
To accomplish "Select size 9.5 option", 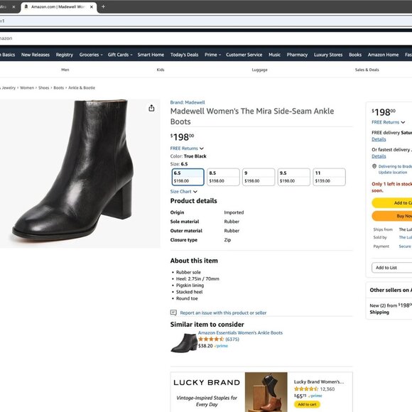I will tap(294, 177).
